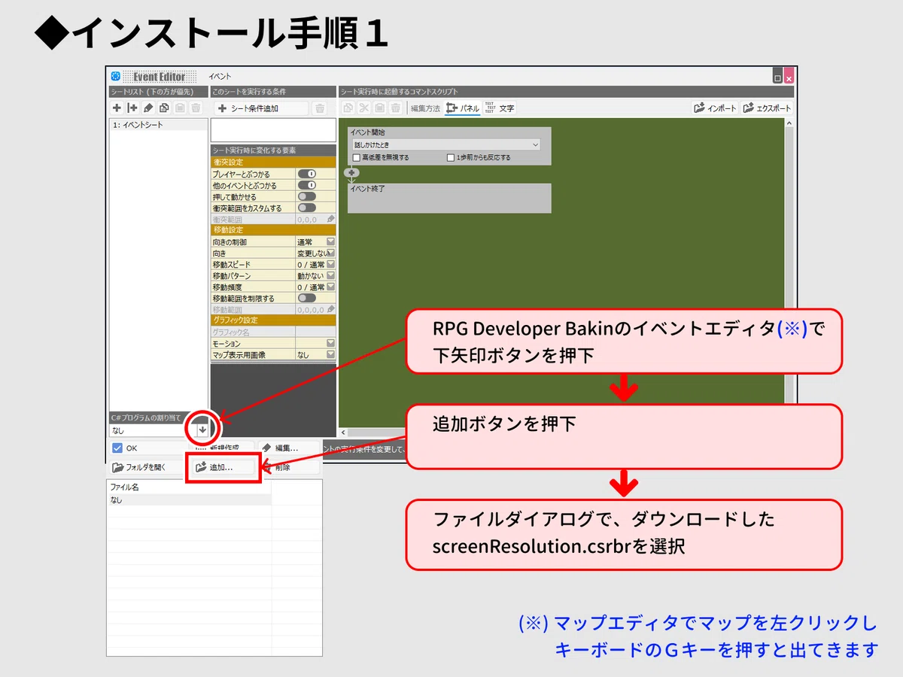Check the 1歩前からも反応する checkbox
903x677 pixels.
pos(451,158)
